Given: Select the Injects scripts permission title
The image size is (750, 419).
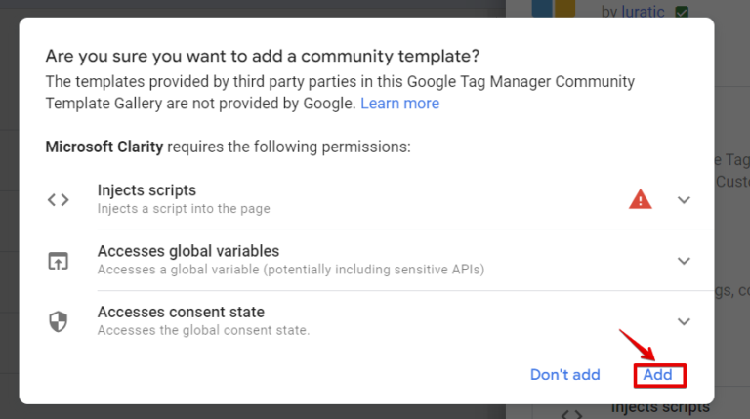Looking at the screenshot, I should point(146,190).
